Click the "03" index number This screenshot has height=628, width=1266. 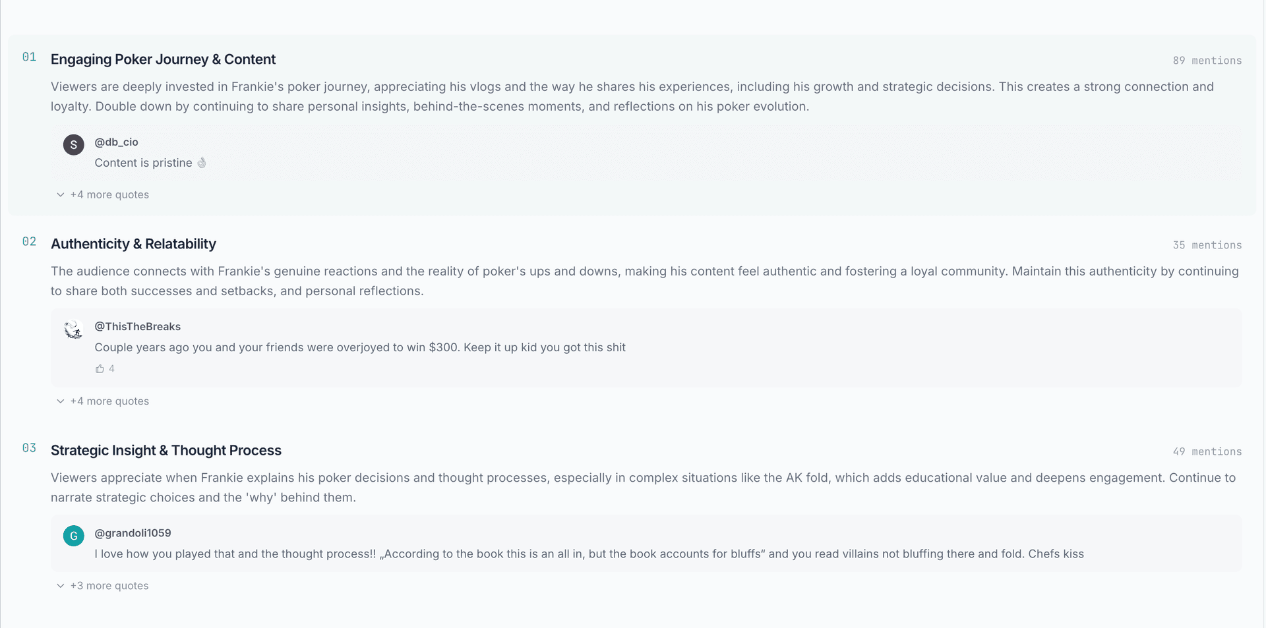point(29,448)
